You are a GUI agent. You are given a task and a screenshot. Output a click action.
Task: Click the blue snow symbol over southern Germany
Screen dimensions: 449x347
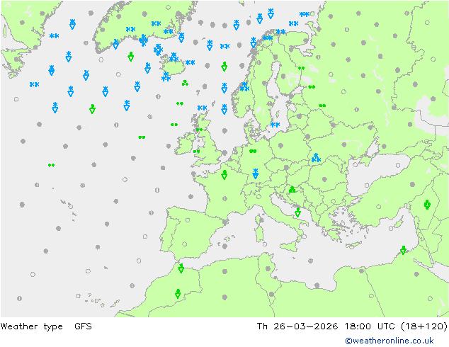point(256,173)
